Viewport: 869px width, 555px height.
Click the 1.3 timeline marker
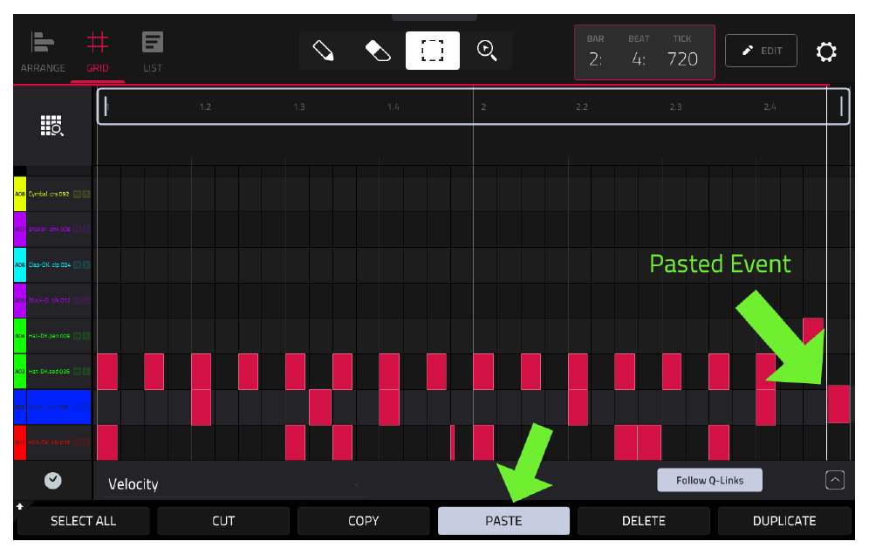[x=299, y=106]
